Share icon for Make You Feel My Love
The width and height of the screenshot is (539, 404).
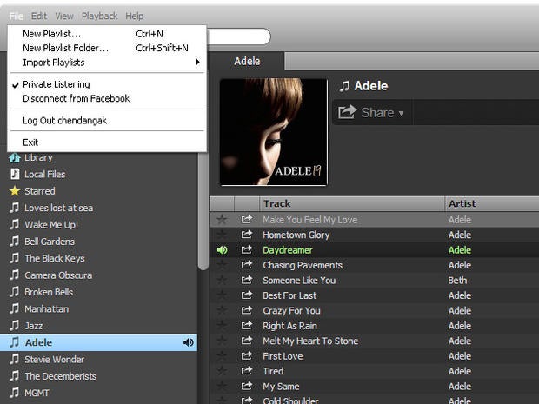click(247, 219)
